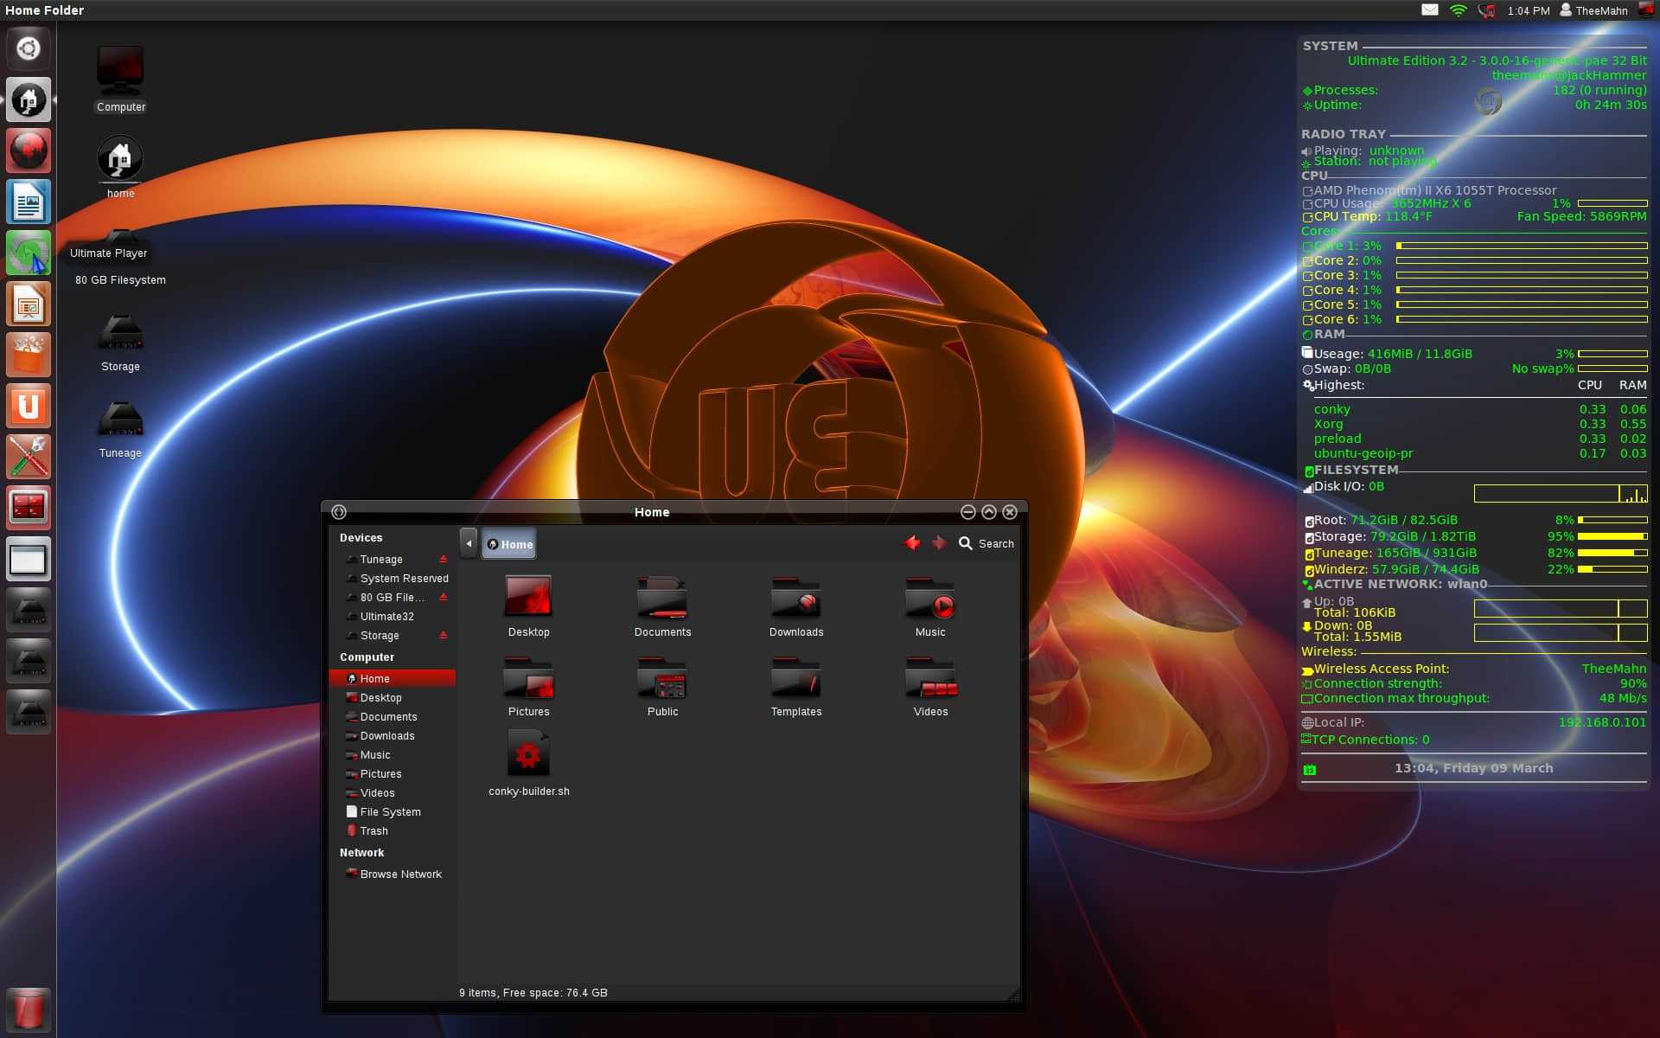Collapse the Computer section in the sidebar
This screenshot has height=1038, width=1660.
click(x=367, y=657)
